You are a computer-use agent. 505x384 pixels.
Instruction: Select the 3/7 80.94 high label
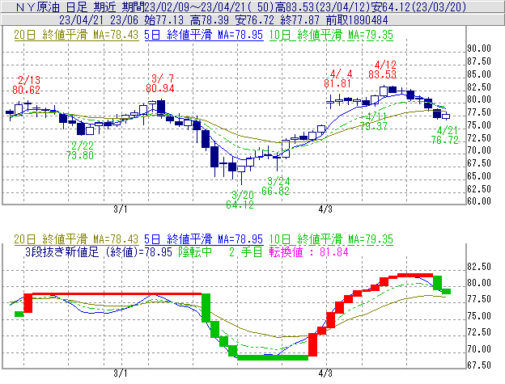160,83
